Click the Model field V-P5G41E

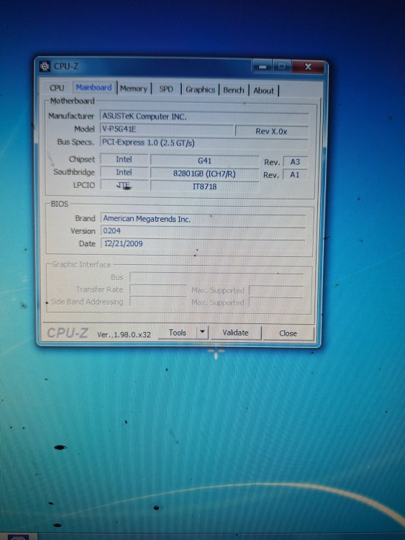tap(167, 130)
